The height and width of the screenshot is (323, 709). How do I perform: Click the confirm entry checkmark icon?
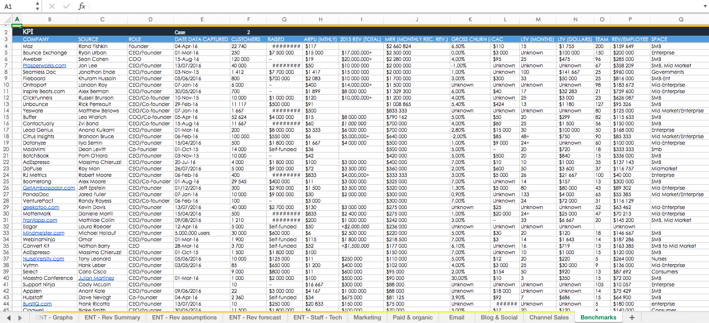(x=67, y=6)
